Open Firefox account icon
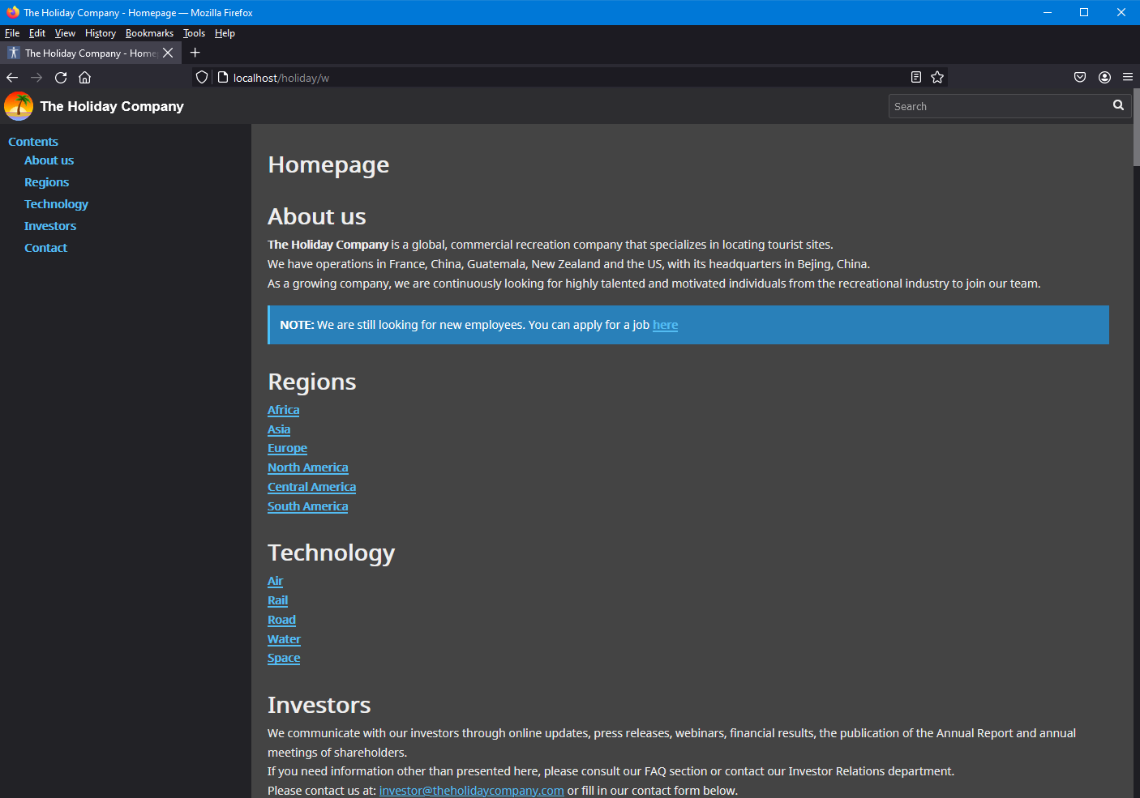Screen dimensions: 1140x798 1104,77
